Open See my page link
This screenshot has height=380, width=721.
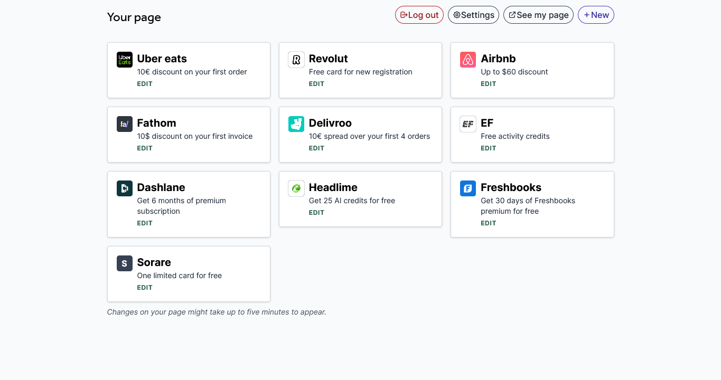click(x=538, y=15)
